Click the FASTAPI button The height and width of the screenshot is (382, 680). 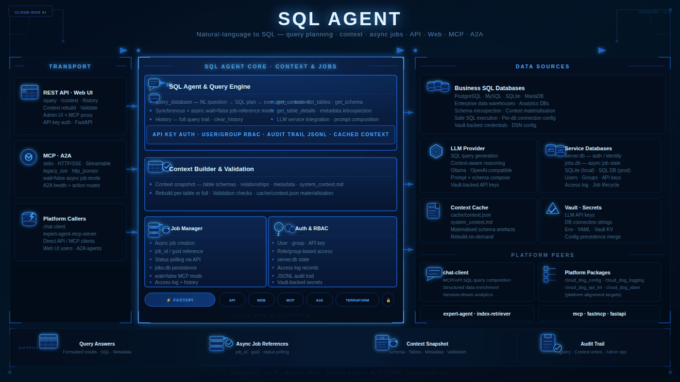click(180, 300)
